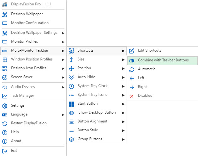Expand Desktop Wallpaper Settings submenu arrow
The image size is (198, 156).
(x=63, y=33)
